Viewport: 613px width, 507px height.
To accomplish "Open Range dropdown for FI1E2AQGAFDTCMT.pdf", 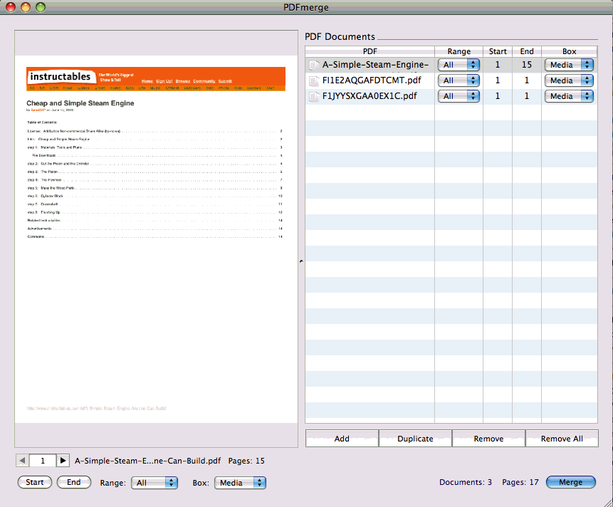I will [x=459, y=80].
